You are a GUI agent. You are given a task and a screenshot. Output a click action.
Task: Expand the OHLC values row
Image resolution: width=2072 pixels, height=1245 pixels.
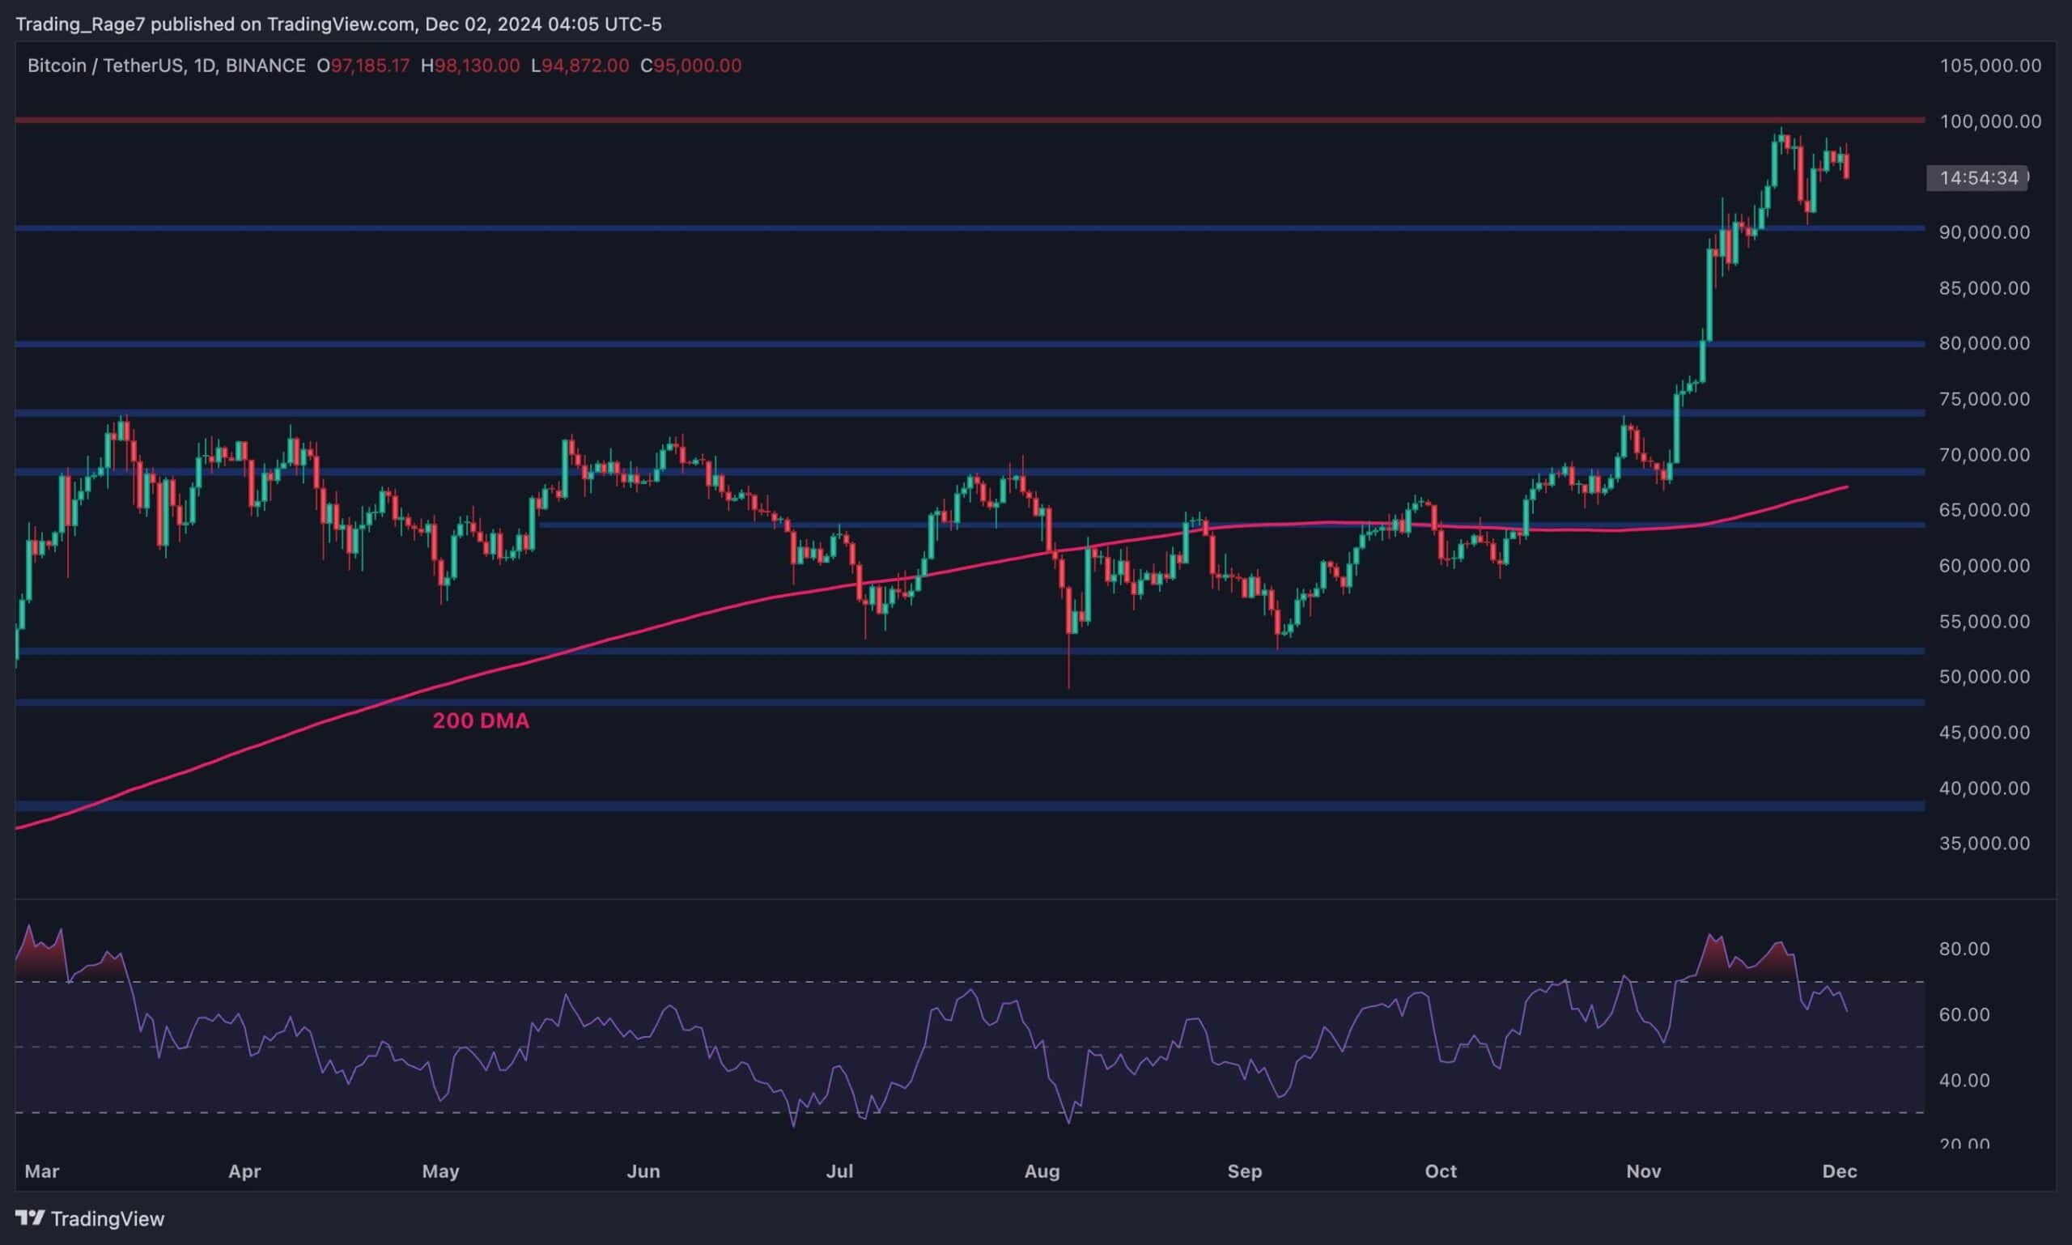point(529,66)
